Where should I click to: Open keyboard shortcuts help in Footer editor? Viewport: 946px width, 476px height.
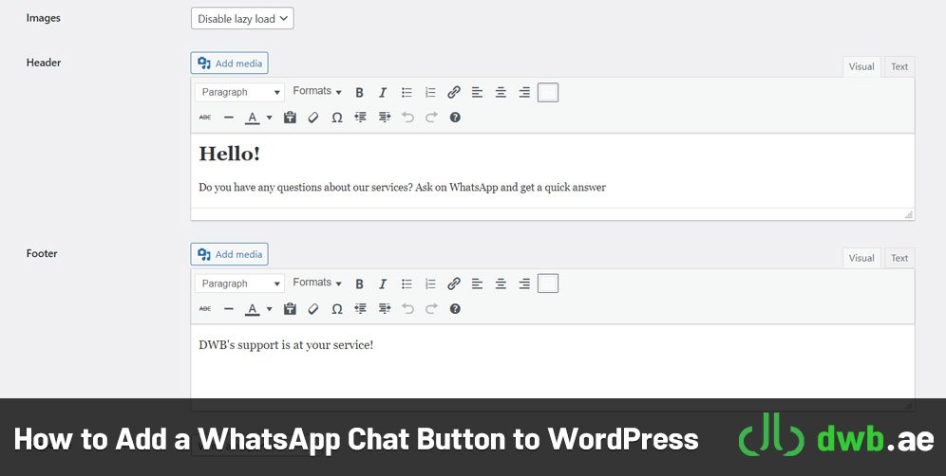[x=456, y=308]
